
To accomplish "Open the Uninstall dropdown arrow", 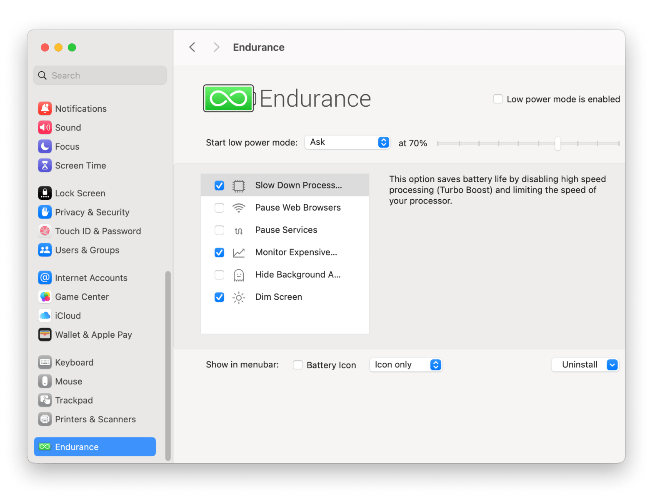I will (612, 365).
